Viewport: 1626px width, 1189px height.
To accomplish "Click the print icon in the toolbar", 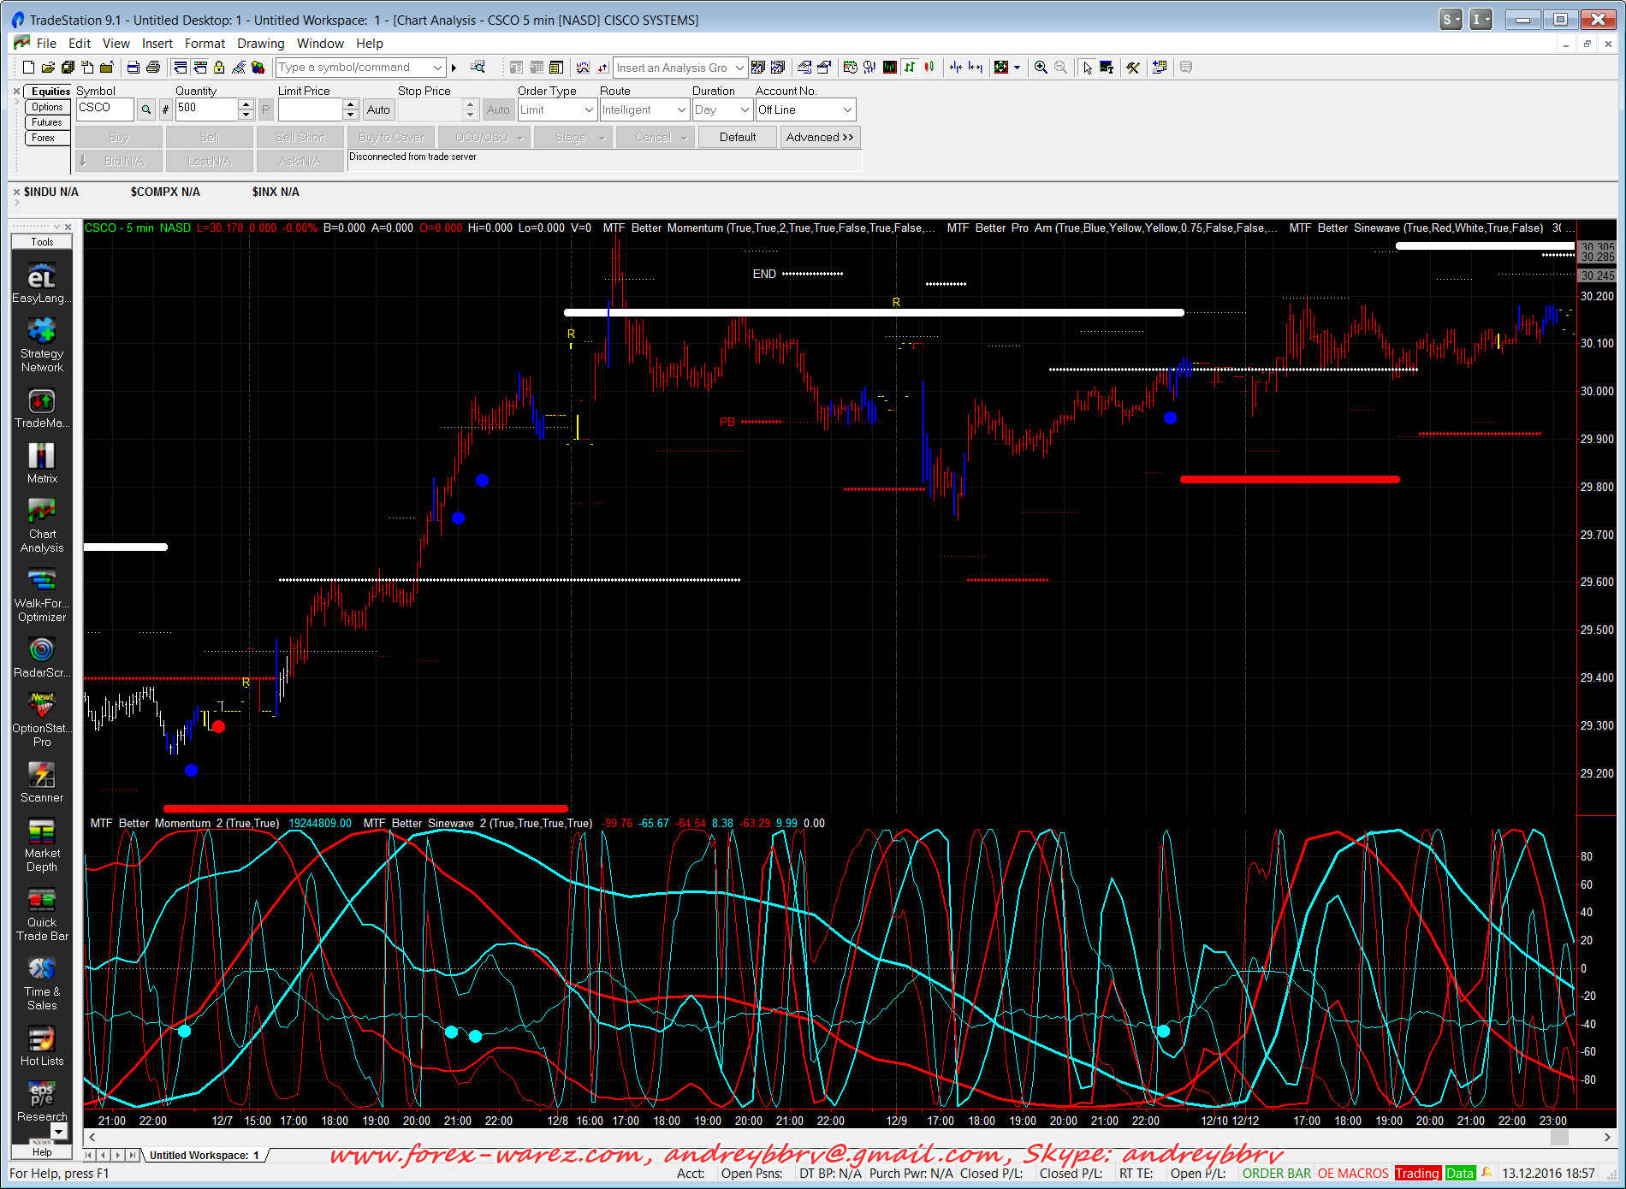I will (153, 68).
